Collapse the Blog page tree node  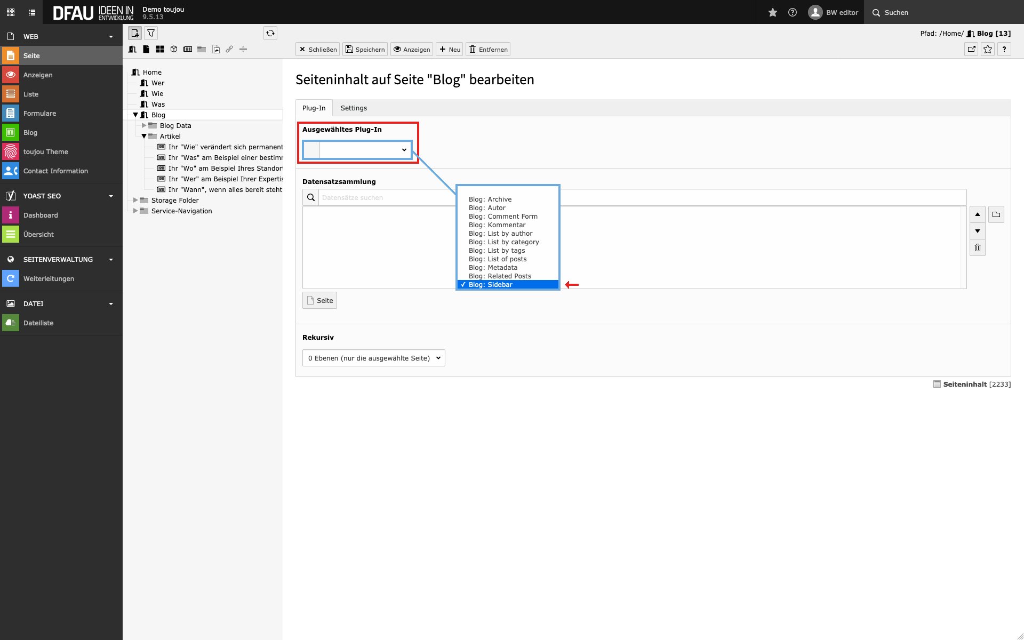pyautogui.click(x=135, y=115)
